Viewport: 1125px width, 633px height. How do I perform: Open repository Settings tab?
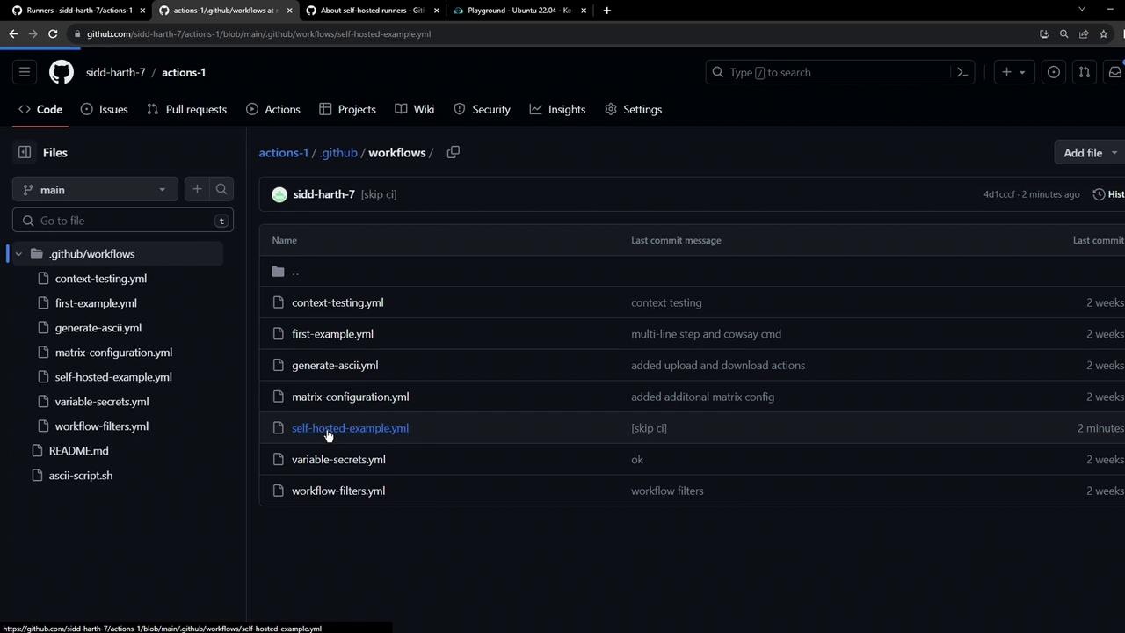click(634, 109)
